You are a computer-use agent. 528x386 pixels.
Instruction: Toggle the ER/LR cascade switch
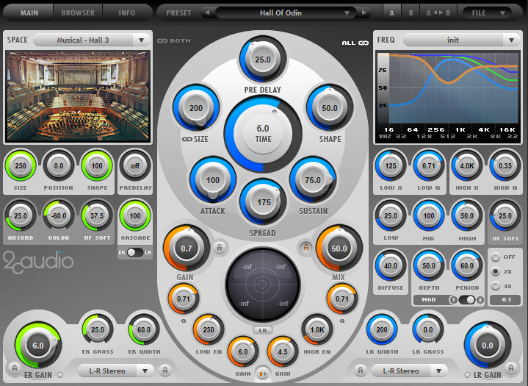(x=135, y=252)
